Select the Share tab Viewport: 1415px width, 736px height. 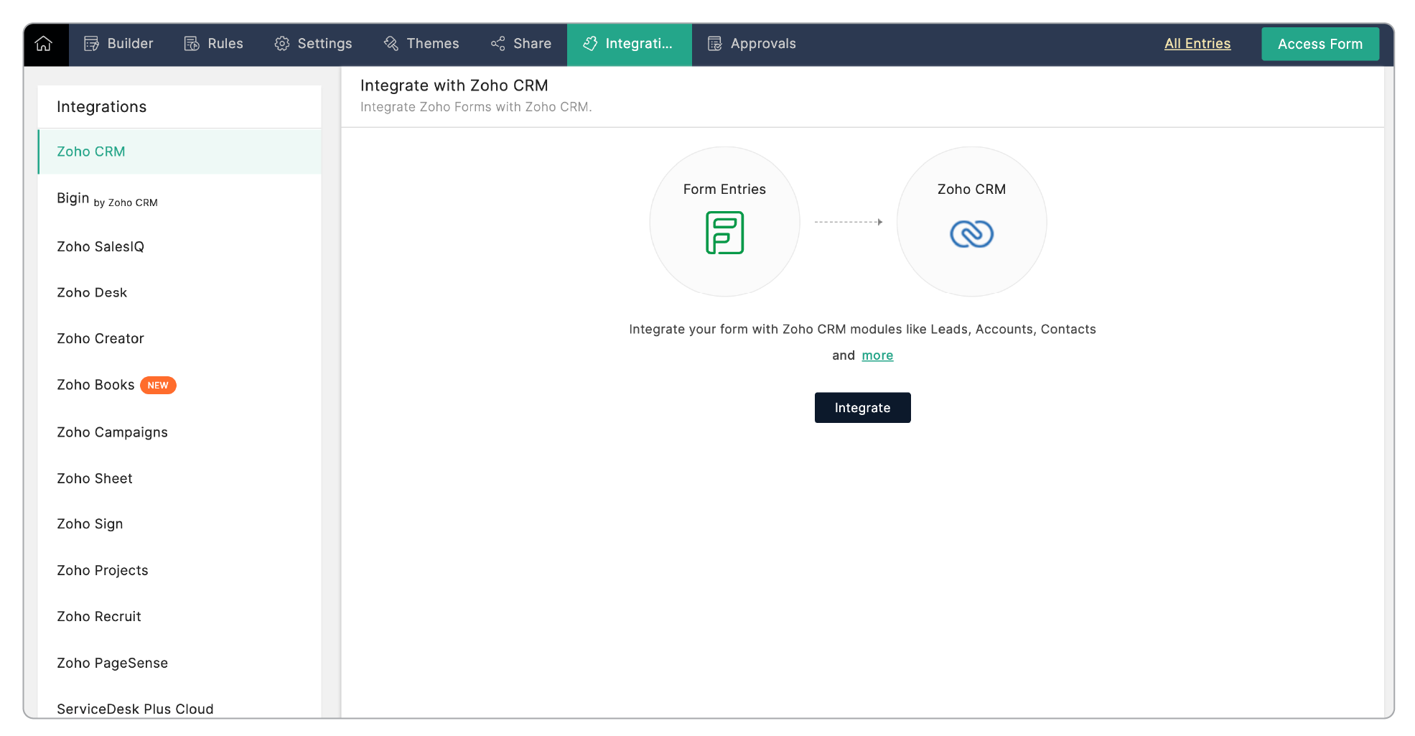click(521, 44)
